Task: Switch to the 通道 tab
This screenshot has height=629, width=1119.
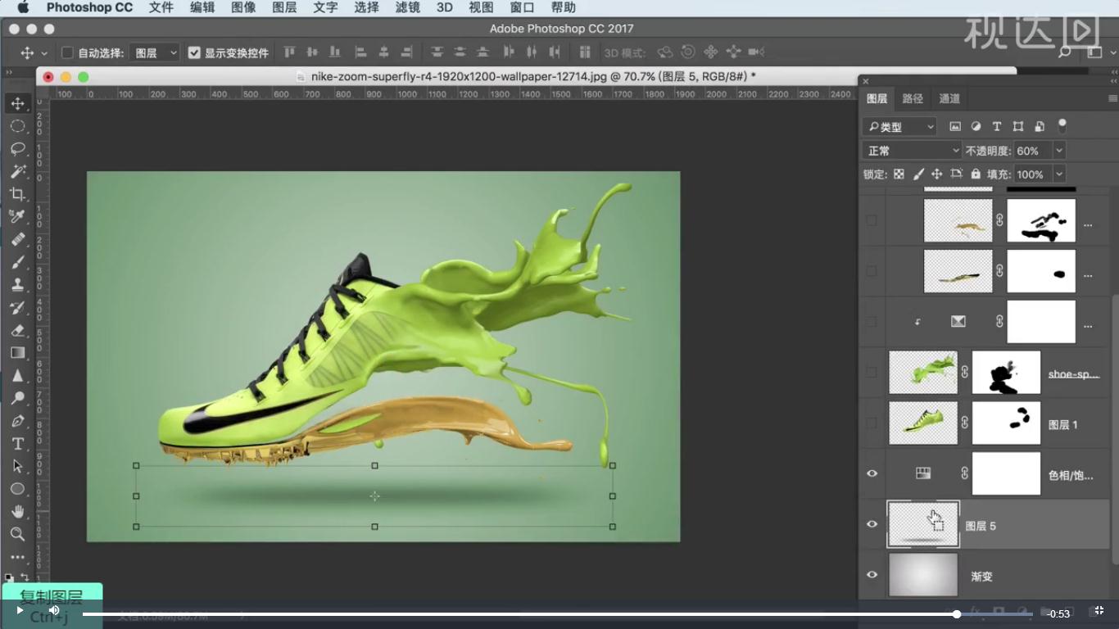Action: [x=949, y=98]
